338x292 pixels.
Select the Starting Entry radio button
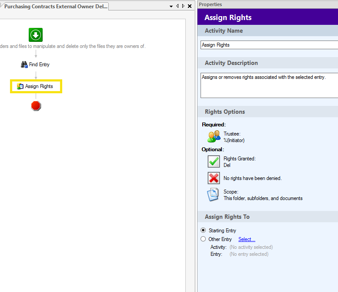203,231
